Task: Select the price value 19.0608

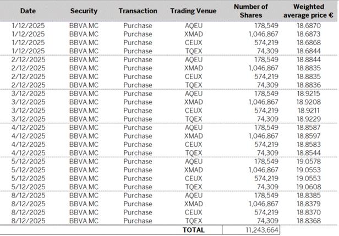Action: [x=309, y=187]
